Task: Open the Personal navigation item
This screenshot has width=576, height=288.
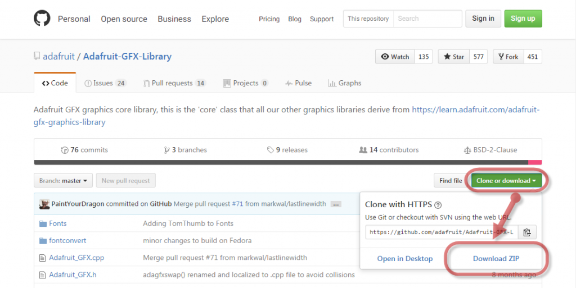Action: pos(74,19)
